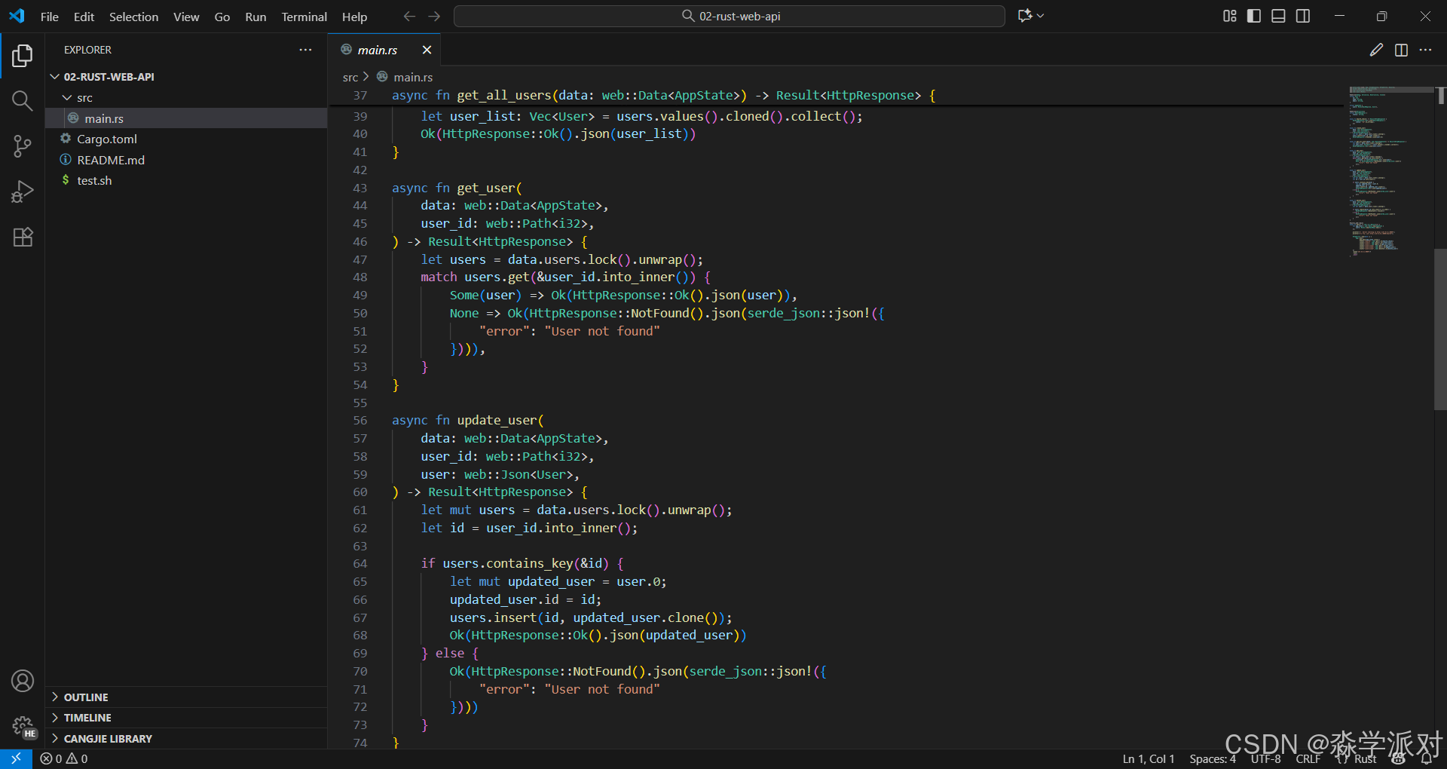Toggle the primary side bar visibility

pyautogui.click(x=1254, y=16)
